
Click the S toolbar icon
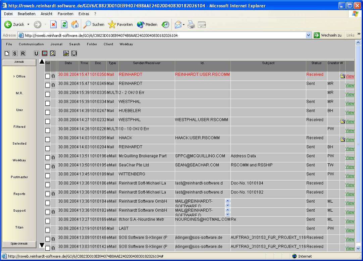tap(15, 53)
